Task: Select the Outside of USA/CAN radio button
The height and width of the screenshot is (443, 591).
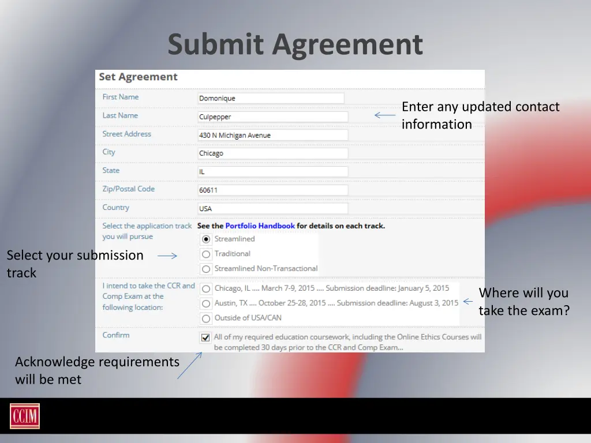Action: [206, 318]
